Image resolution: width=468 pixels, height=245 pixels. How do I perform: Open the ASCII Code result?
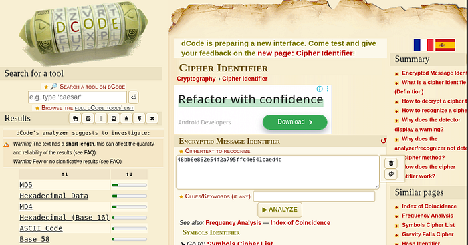pos(41,228)
